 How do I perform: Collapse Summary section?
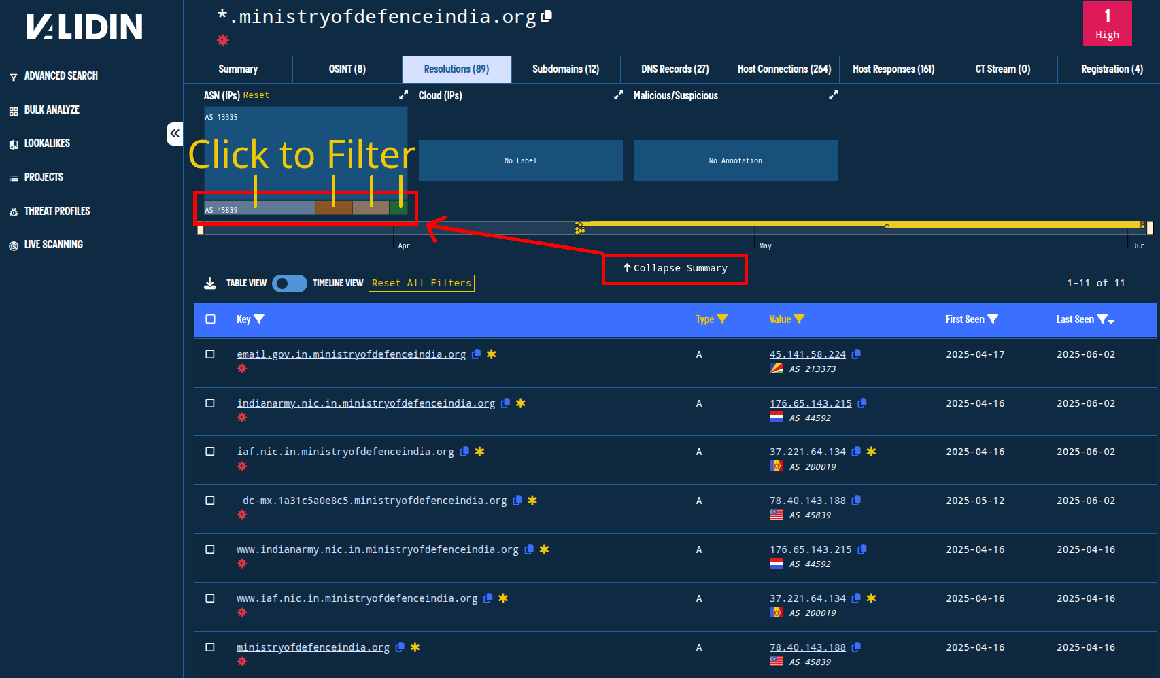coord(675,268)
